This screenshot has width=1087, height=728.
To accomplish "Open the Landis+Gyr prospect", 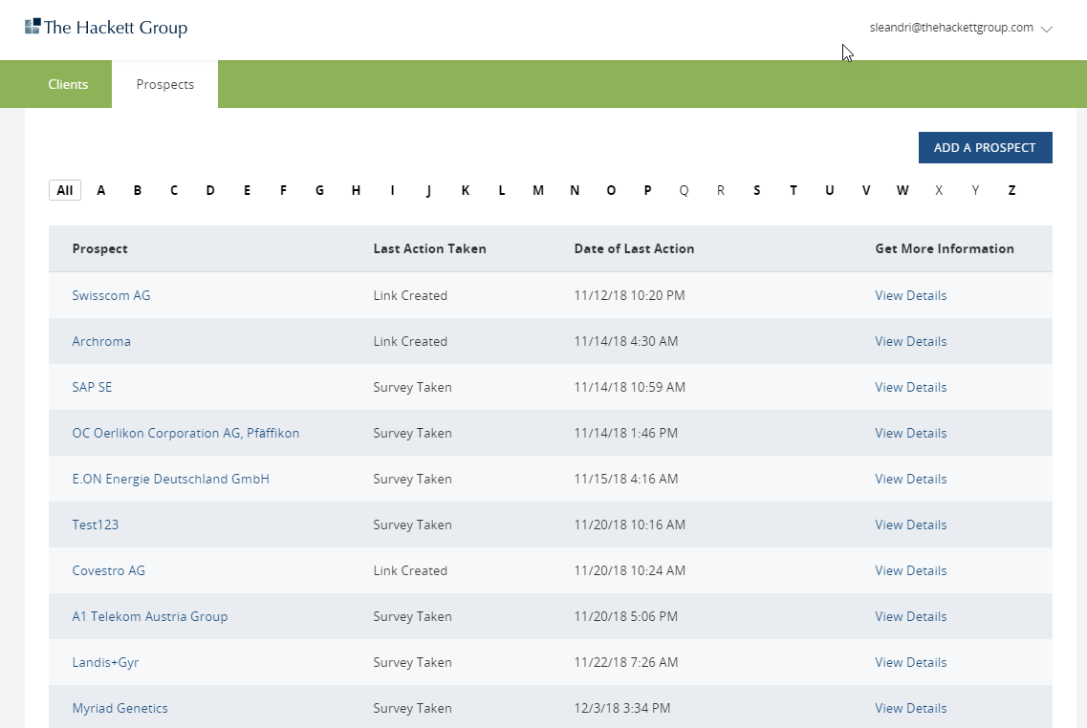I will click(105, 662).
